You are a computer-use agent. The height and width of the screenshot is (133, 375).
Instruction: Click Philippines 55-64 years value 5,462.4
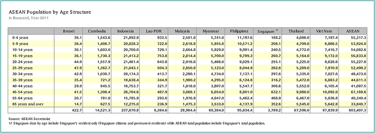click(x=246, y=98)
